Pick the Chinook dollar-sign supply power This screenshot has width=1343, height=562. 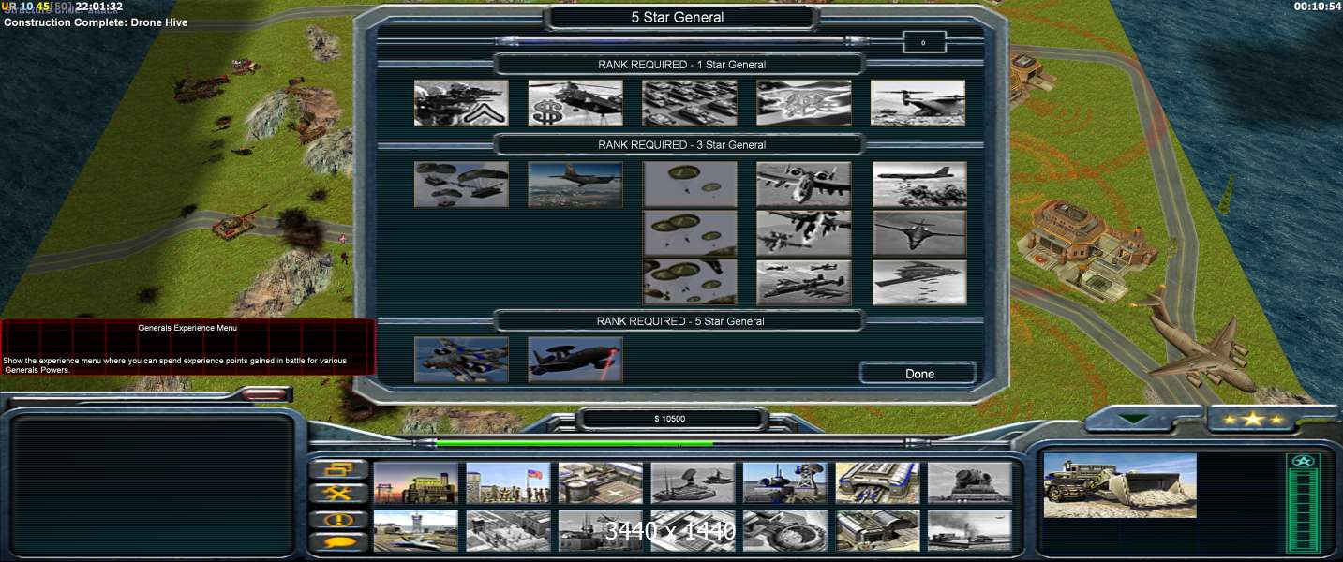(x=575, y=103)
